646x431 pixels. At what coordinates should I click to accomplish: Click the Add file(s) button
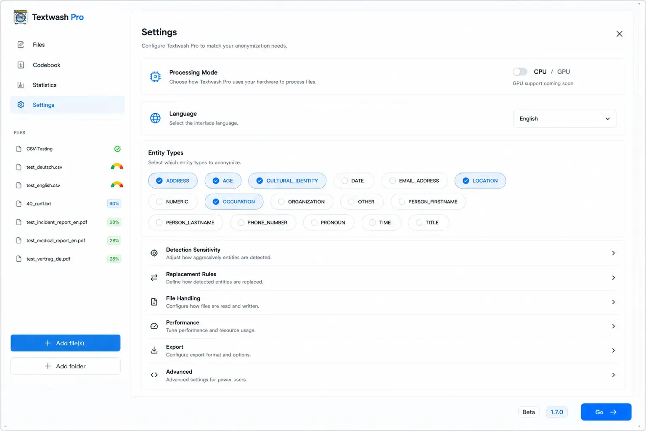click(66, 343)
